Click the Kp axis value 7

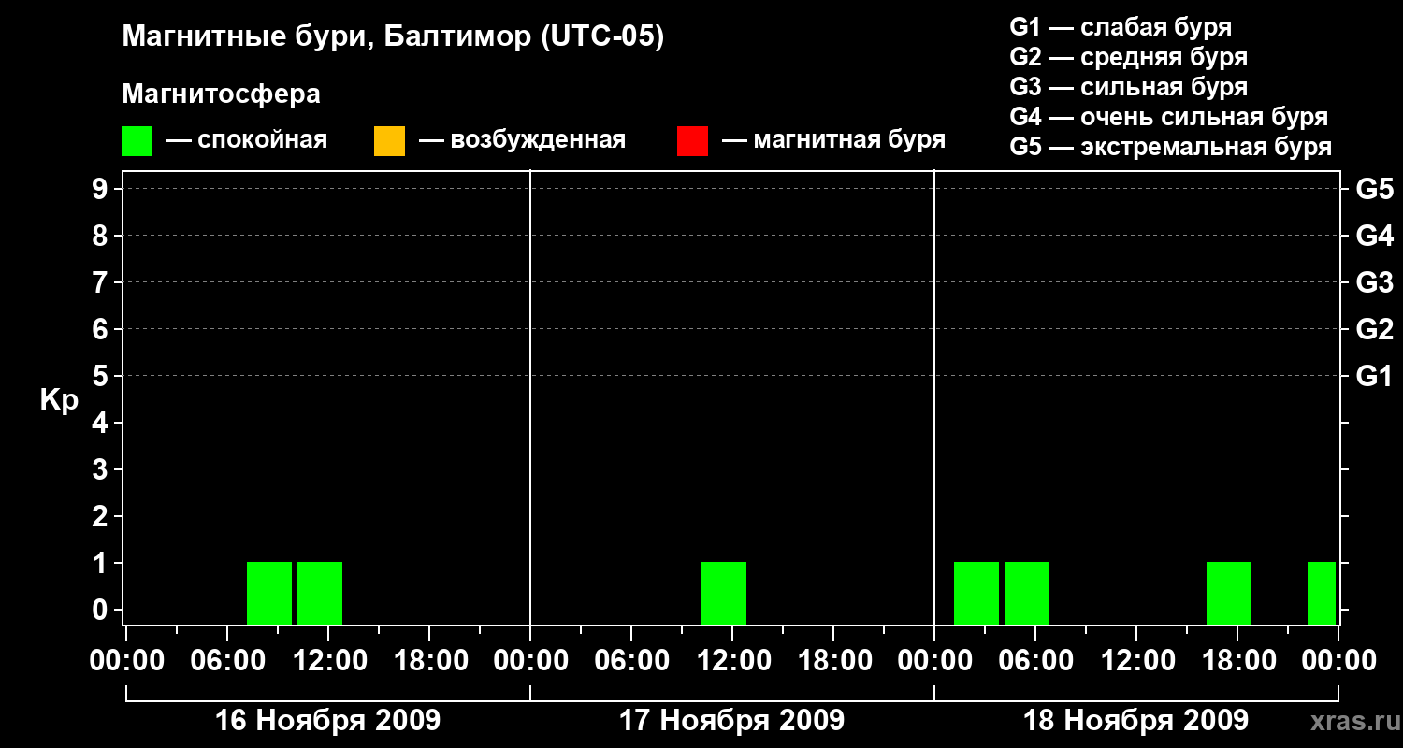point(102,282)
